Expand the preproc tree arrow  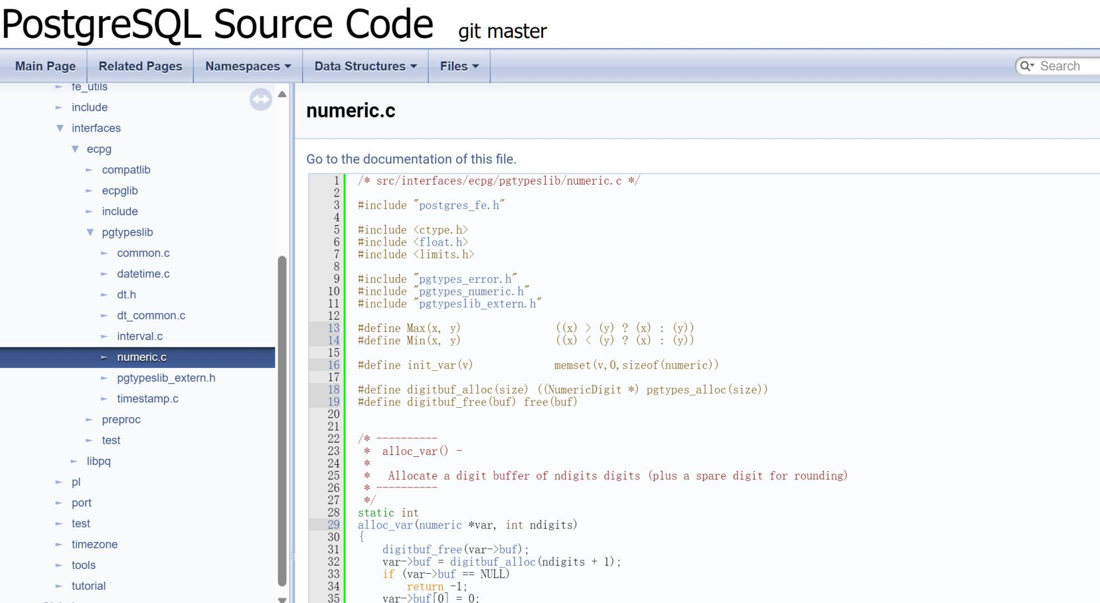[x=89, y=420]
